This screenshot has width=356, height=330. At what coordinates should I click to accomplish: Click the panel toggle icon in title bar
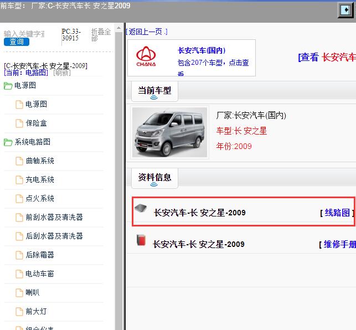pyautogui.click(x=345, y=10)
